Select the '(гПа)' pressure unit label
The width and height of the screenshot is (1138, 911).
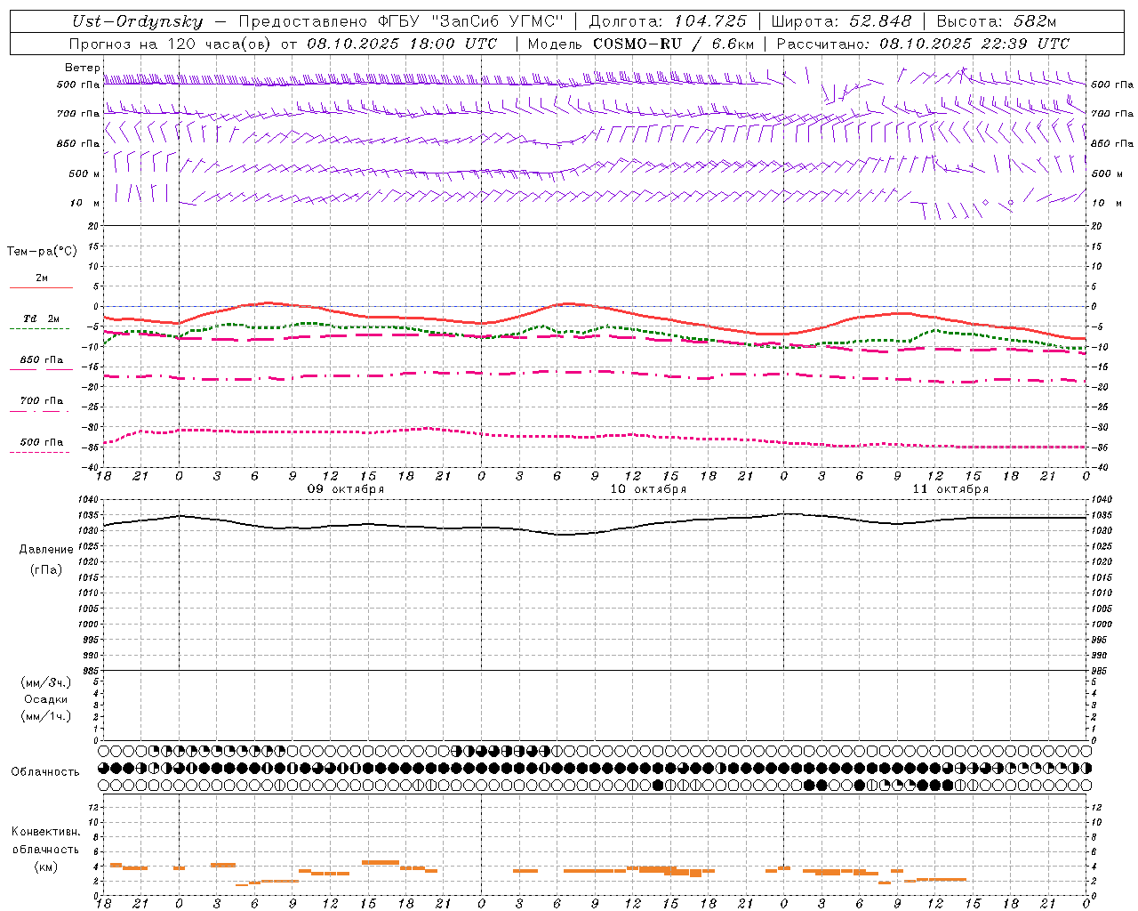(46, 569)
